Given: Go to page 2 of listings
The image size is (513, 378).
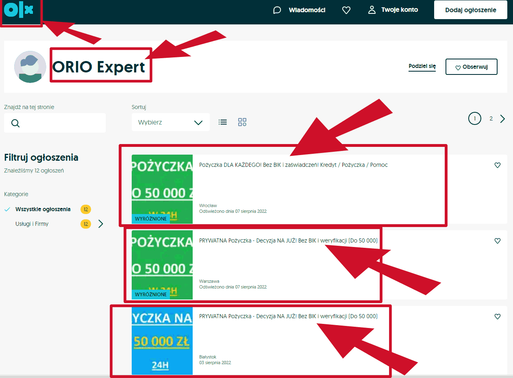Looking at the screenshot, I should 491,119.
